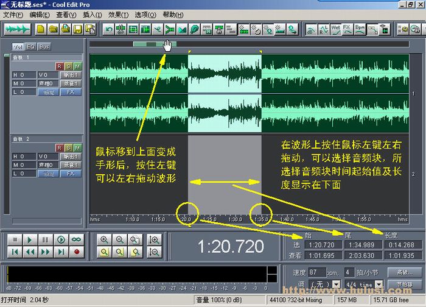426x307 pixels.
Task: Switch to the Bus tab
Action: pyautogui.click(x=44, y=47)
